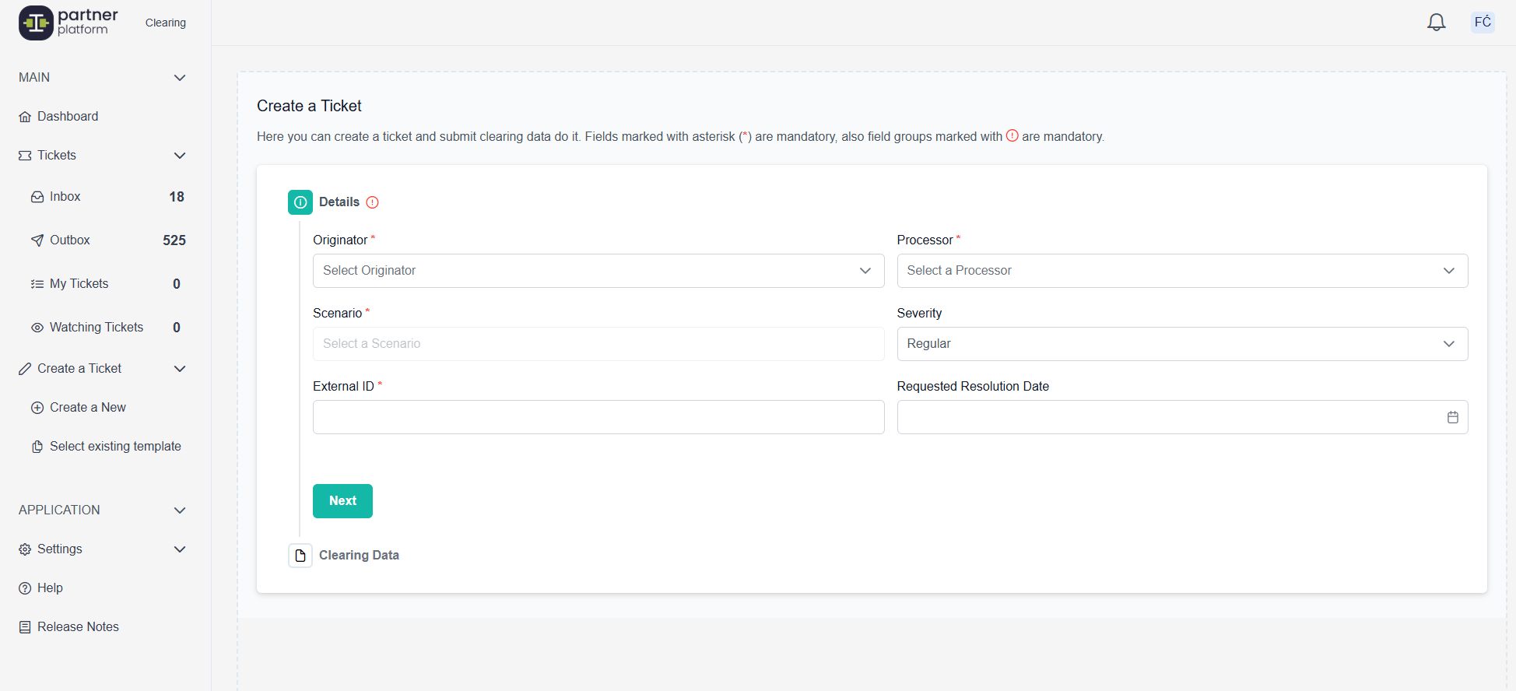Open the Select Originator dropdown
This screenshot has width=1516, height=691.
[x=598, y=271]
